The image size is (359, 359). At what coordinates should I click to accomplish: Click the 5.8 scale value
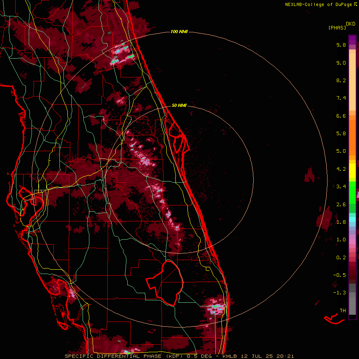tap(341, 134)
